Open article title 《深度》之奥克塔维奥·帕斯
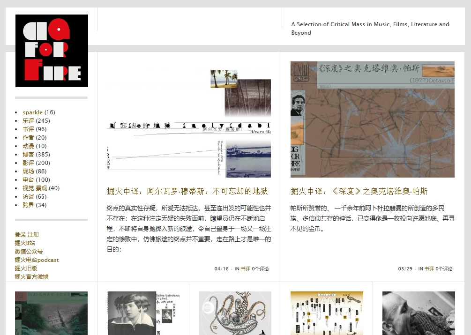 359,191
